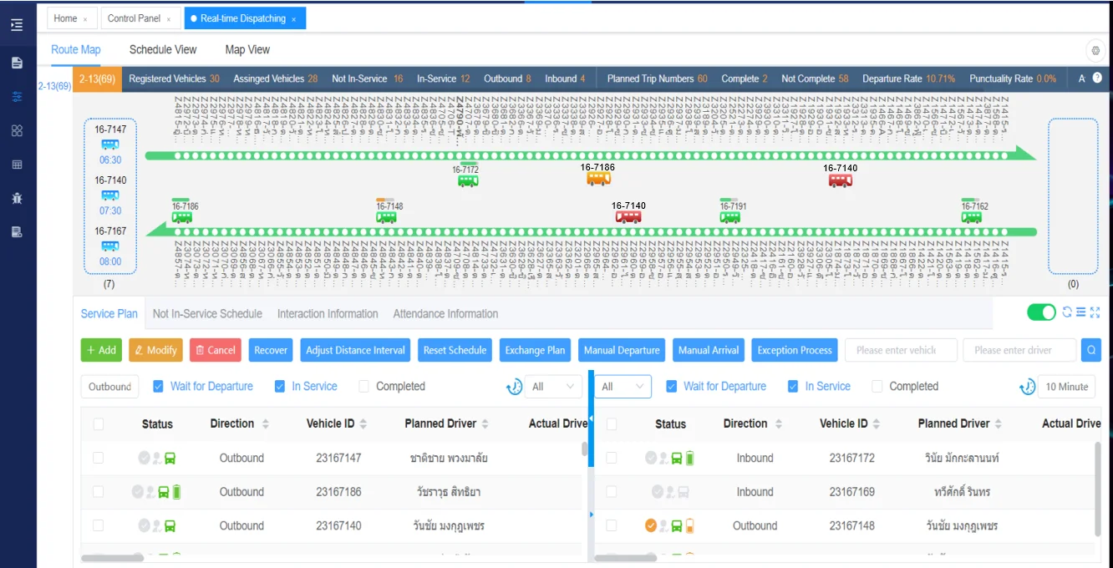
Task: Uncheck the right panel Wait for Departure checkbox
Action: pos(671,387)
